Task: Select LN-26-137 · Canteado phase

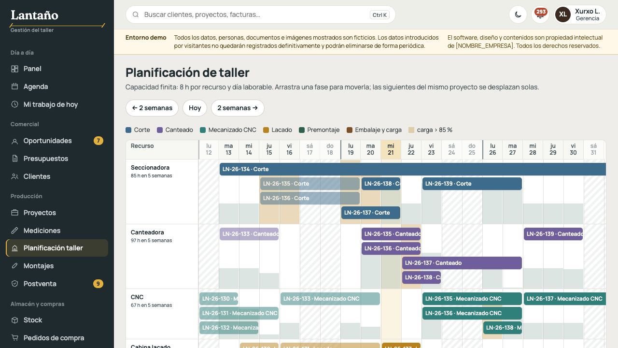Action: [x=462, y=263]
